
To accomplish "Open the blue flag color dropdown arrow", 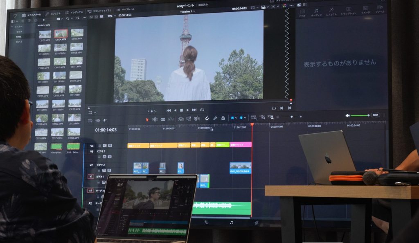I will [x=236, y=118].
